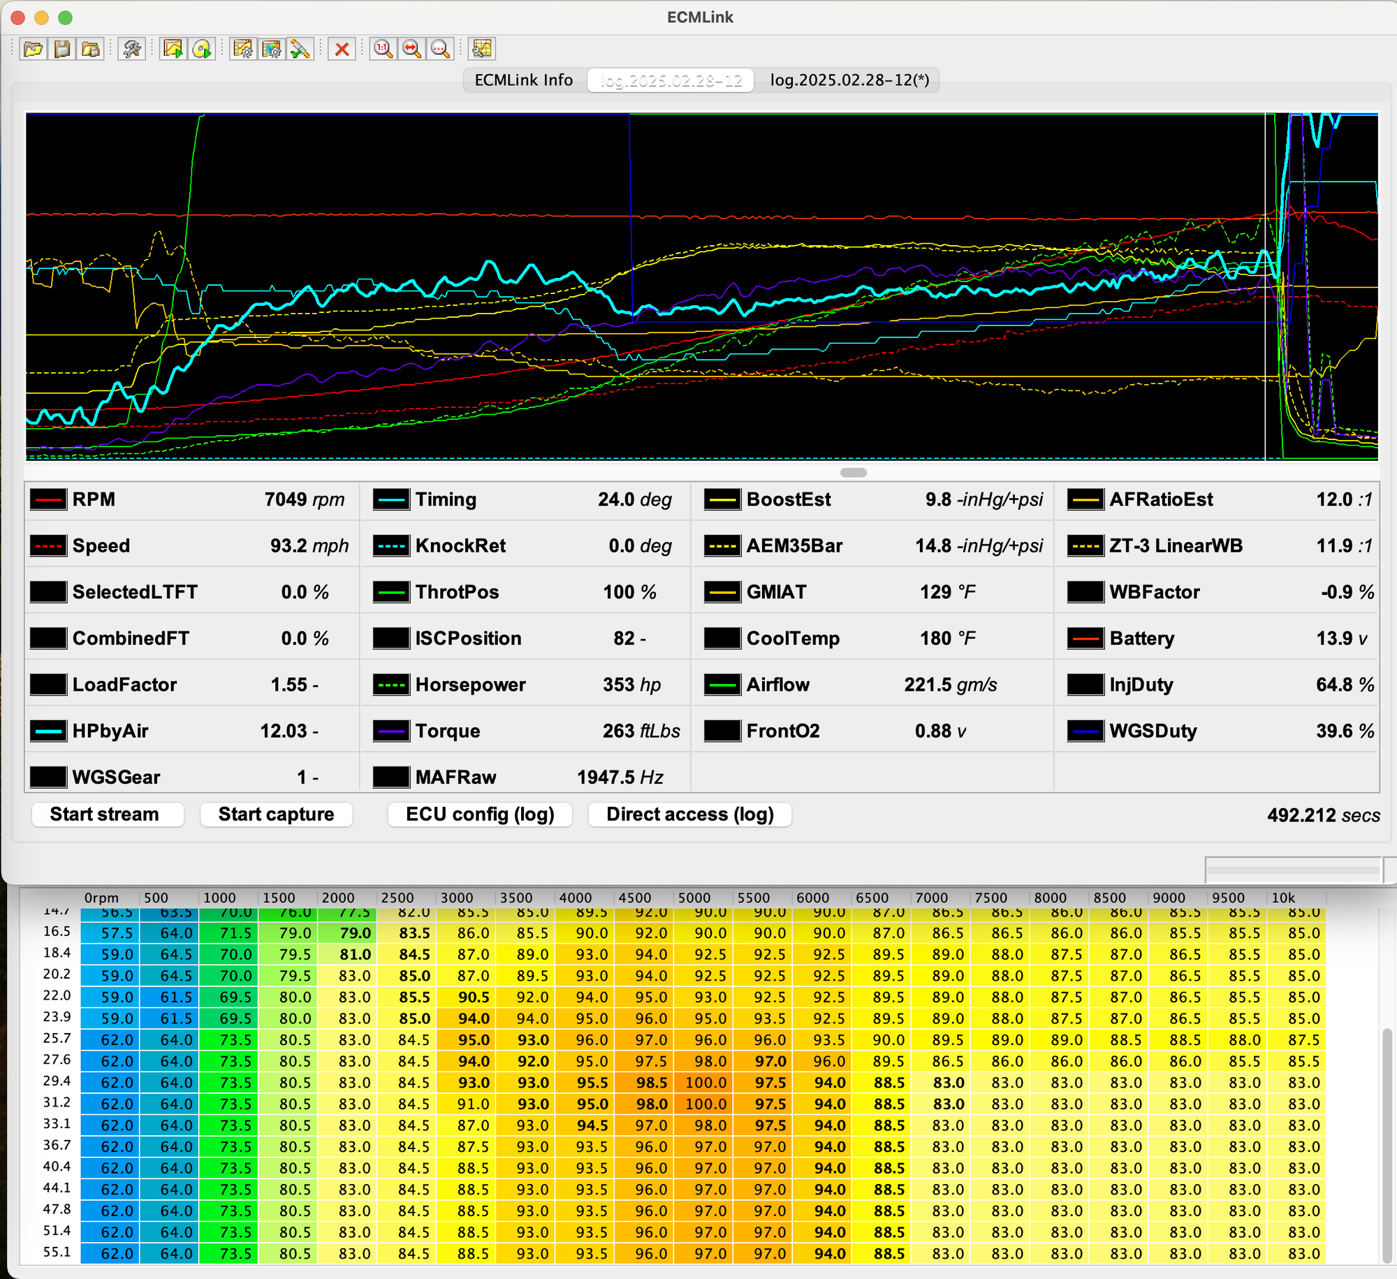Click the green Airflow color swatch
Screen dimensions: 1397x1279
coord(722,685)
